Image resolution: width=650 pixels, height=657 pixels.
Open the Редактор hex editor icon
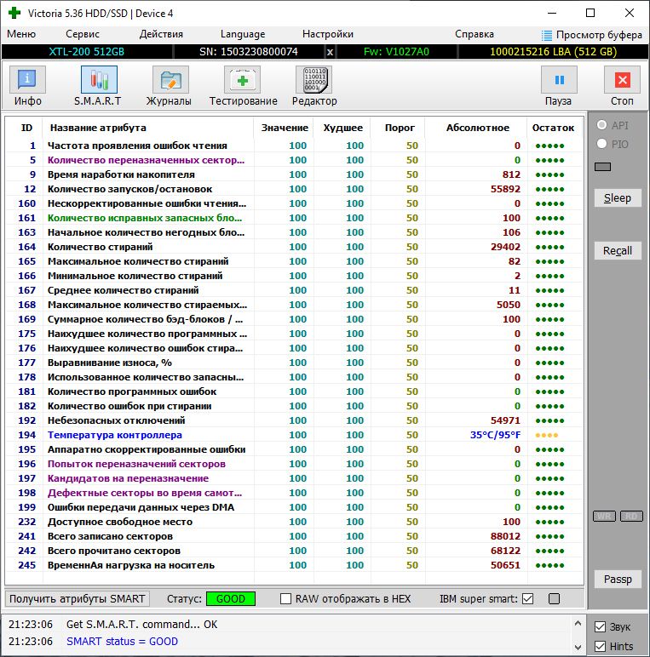[314, 80]
